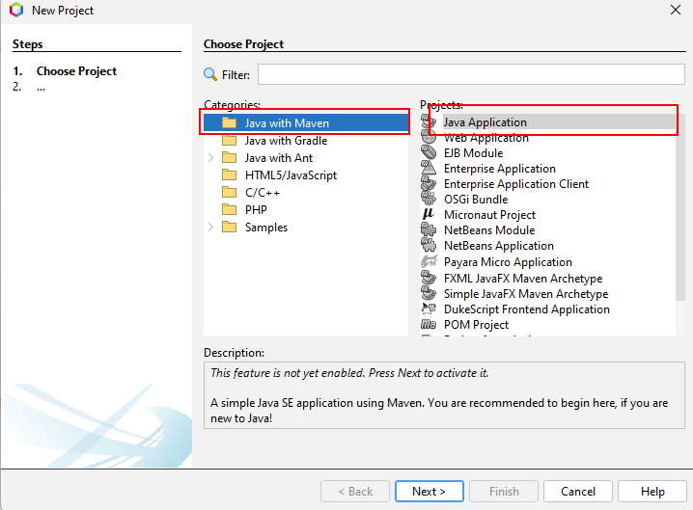
Task: Select the PHP category
Action: 256,210
